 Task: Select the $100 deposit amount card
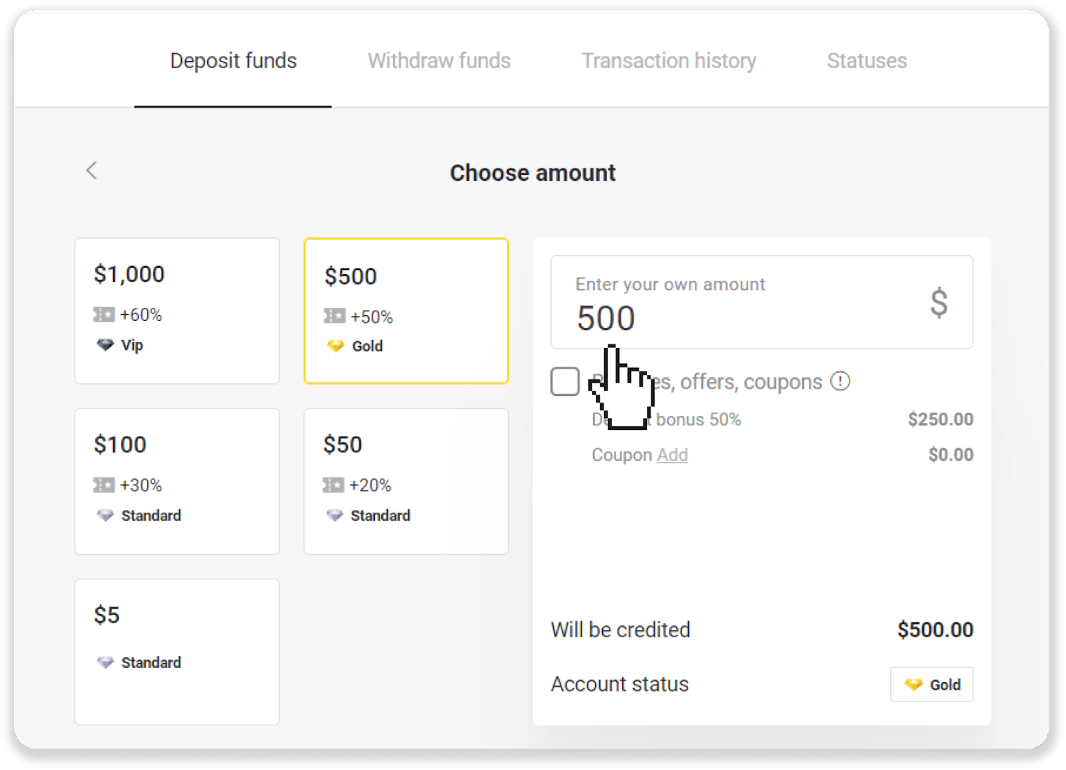[x=177, y=481]
